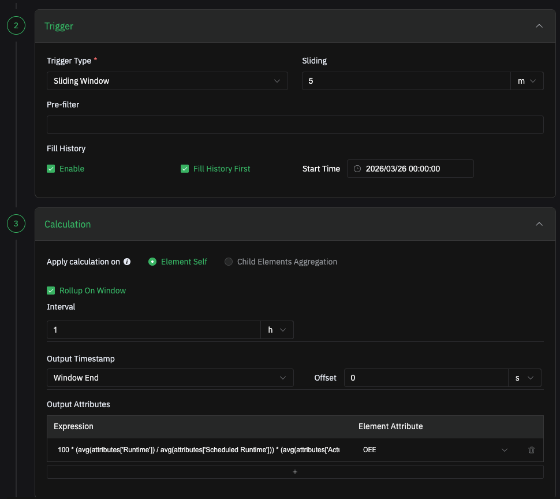Click the info icon beside Apply calculation on
This screenshot has width=560, height=499.
tap(127, 262)
